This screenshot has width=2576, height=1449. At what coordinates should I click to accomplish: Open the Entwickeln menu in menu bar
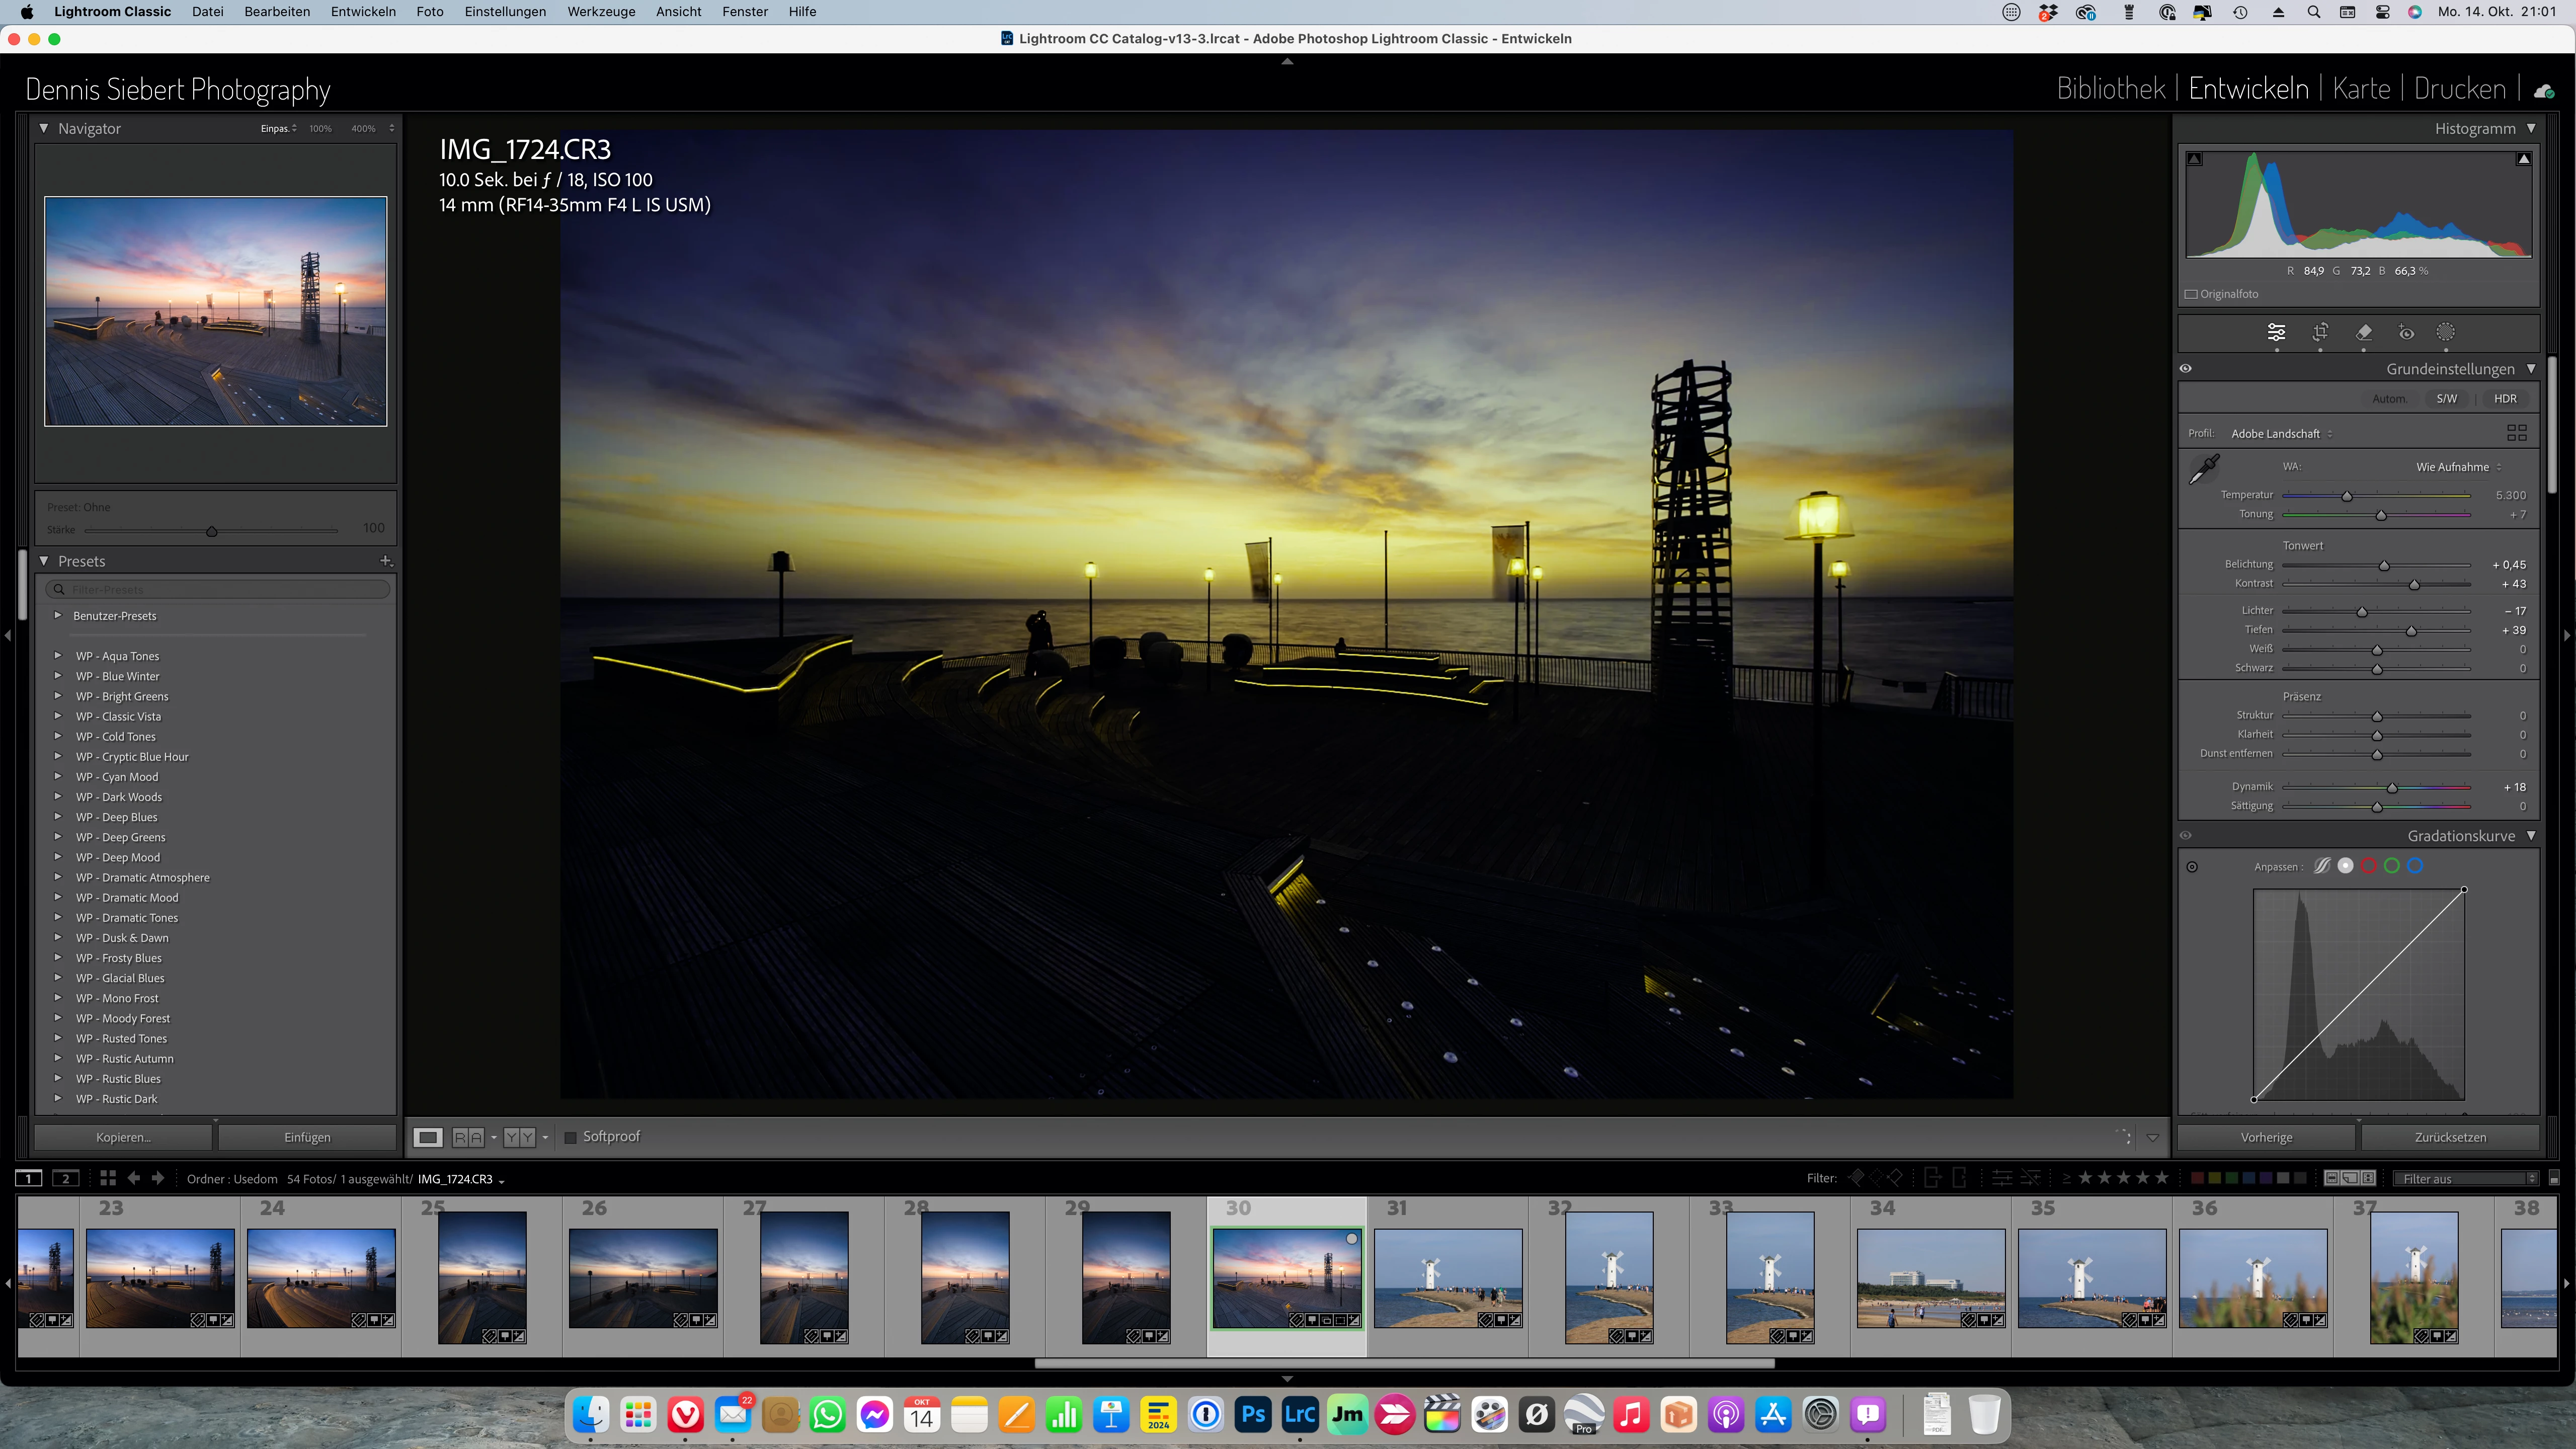click(x=363, y=12)
